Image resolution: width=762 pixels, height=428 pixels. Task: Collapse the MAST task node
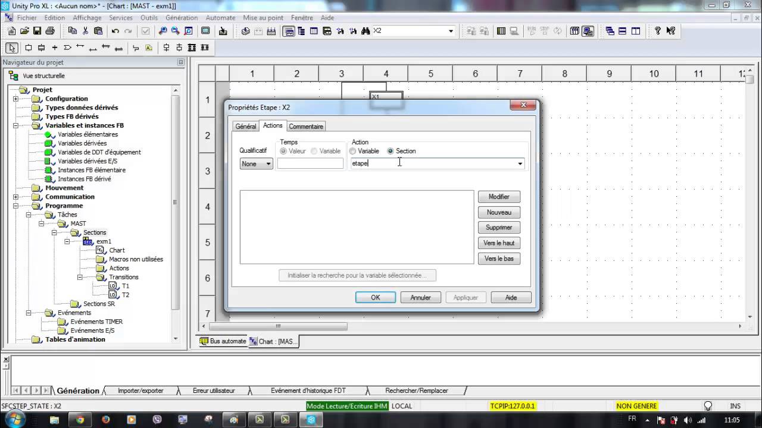42,224
